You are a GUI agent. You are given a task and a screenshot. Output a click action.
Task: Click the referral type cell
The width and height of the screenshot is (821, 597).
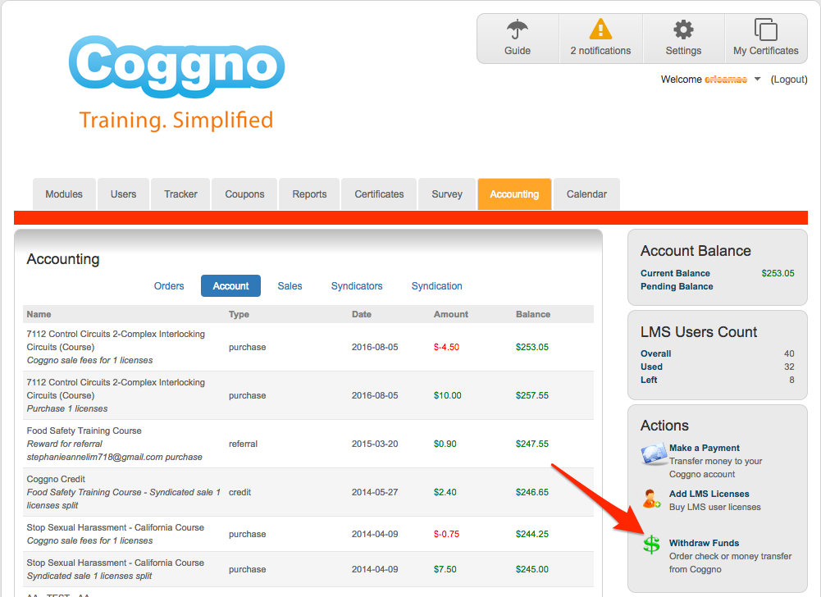click(243, 444)
